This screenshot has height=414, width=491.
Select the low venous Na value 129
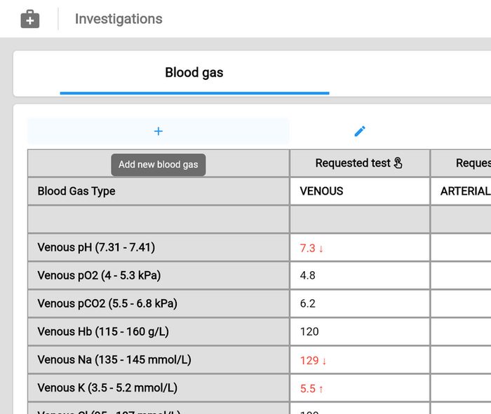pyautogui.click(x=309, y=360)
